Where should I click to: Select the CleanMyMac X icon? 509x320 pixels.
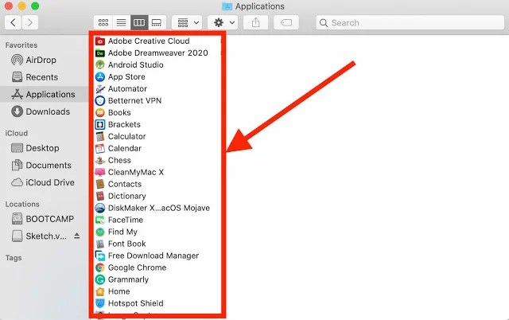100,172
